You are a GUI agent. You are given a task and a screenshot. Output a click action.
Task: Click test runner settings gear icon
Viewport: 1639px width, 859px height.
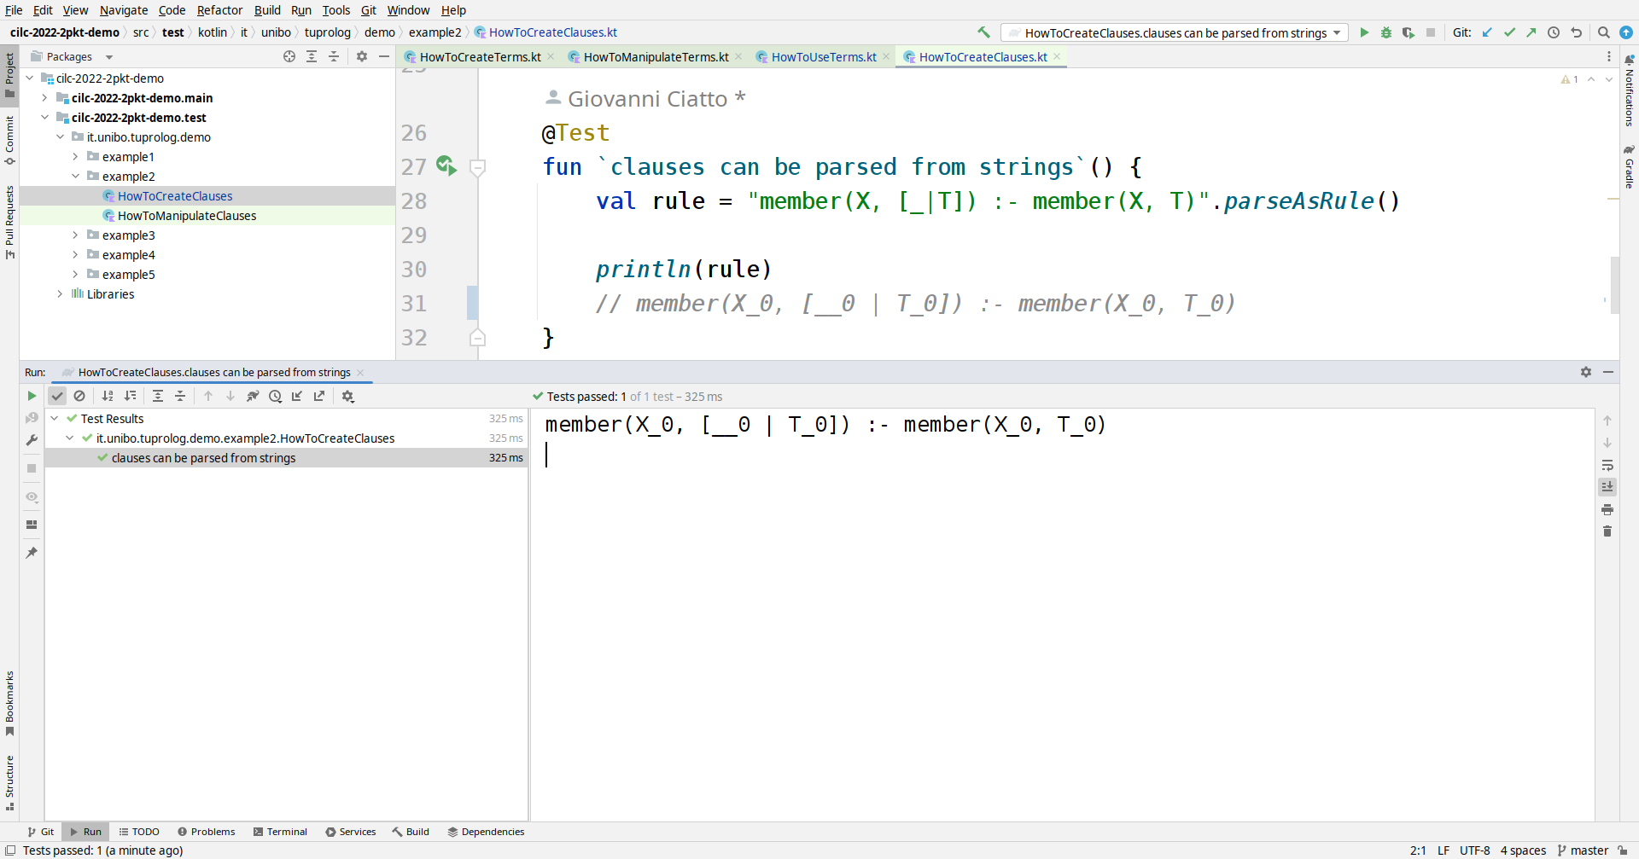pyautogui.click(x=347, y=396)
